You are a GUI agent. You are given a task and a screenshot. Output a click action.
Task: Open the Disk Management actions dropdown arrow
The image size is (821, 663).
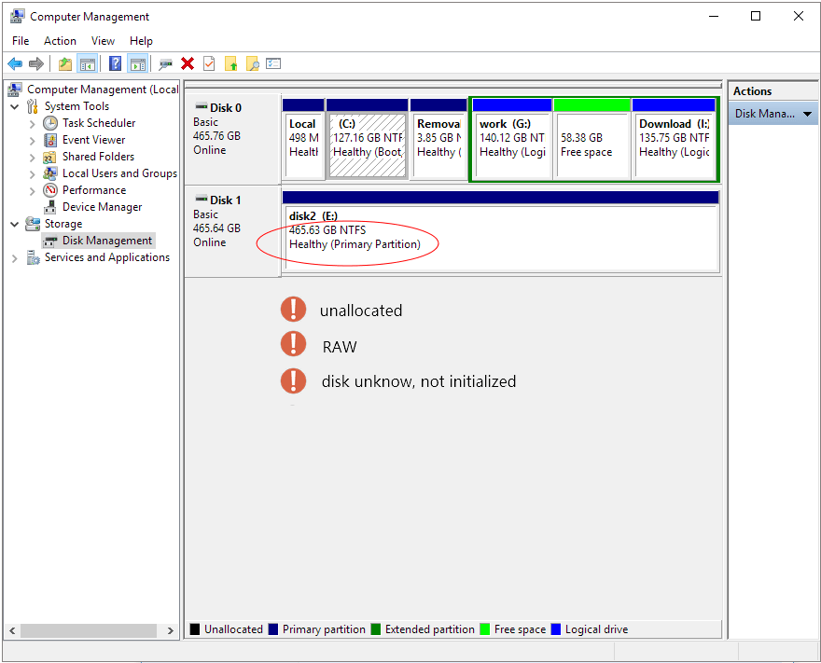(x=807, y=114)
